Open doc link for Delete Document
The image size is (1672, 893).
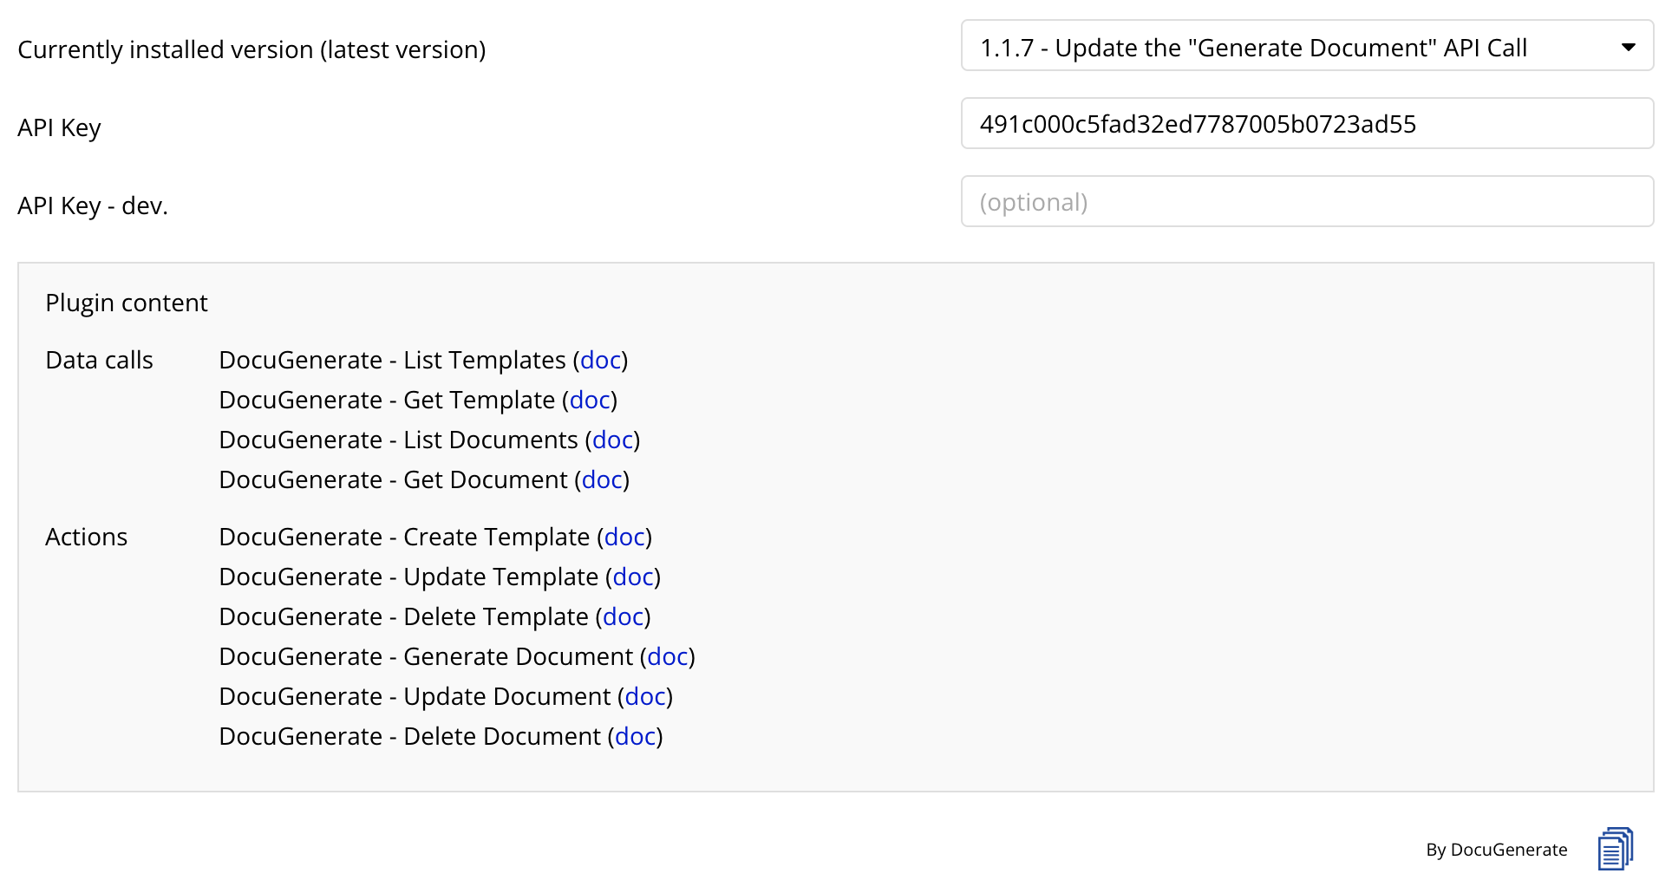pyautogui.click(x=635, y=737)
